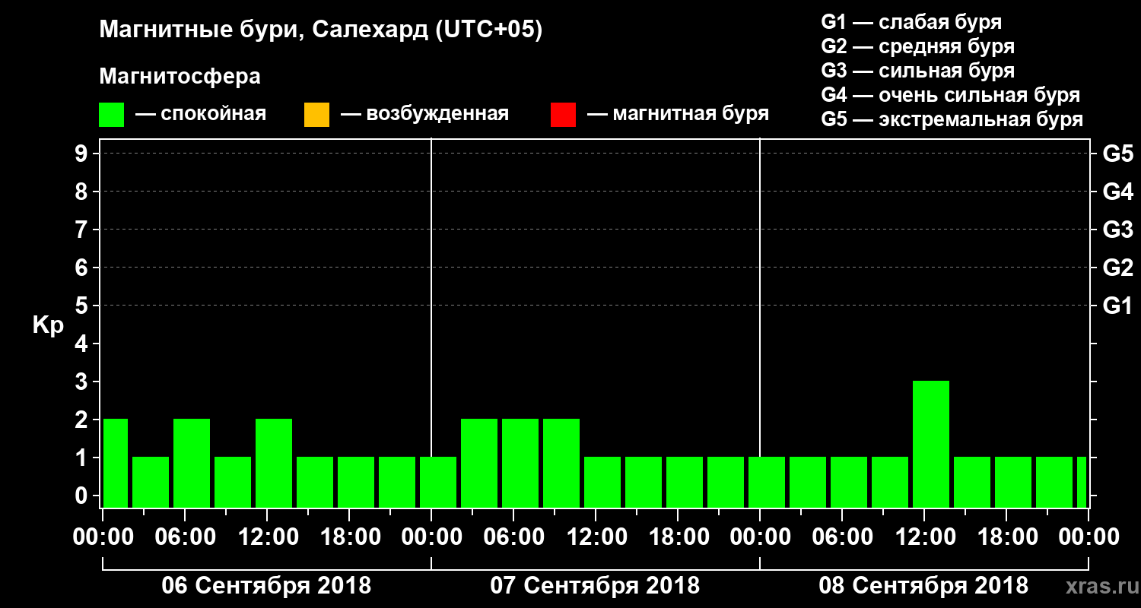Click the date label '08 Сентября 2018'
This screenshot has width=1141, height=608.
[923, 586]
